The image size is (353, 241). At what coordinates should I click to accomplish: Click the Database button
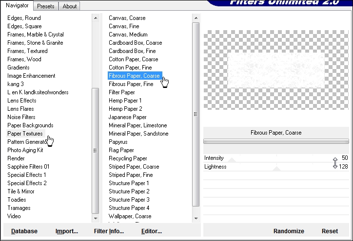pyautogui.click(x=24, y=231)
